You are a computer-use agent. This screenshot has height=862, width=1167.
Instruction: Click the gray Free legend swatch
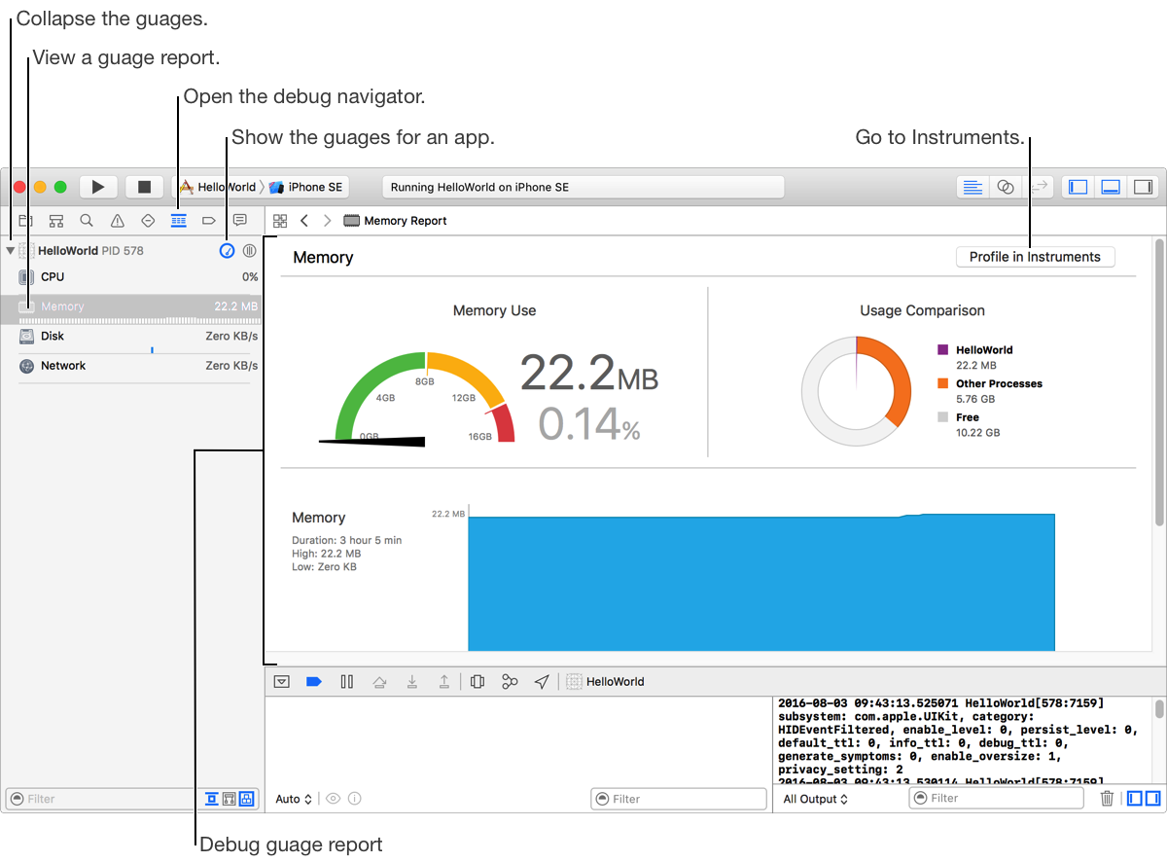click(x=942, y=416)
